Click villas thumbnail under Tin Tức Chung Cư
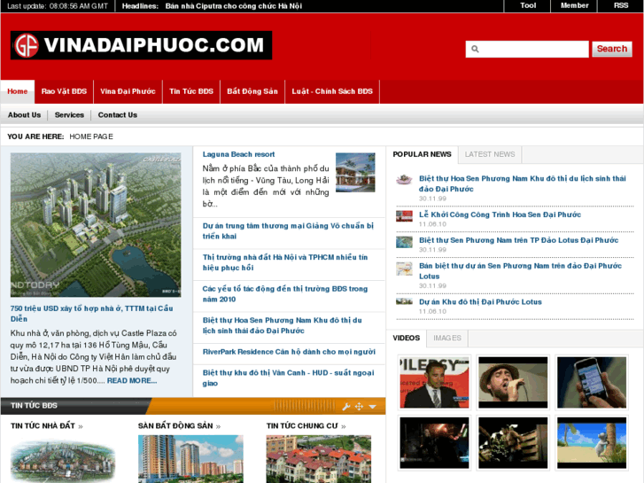Image resolution: width=644 pixels, height=483 pixels. click(x=319, y=459)
